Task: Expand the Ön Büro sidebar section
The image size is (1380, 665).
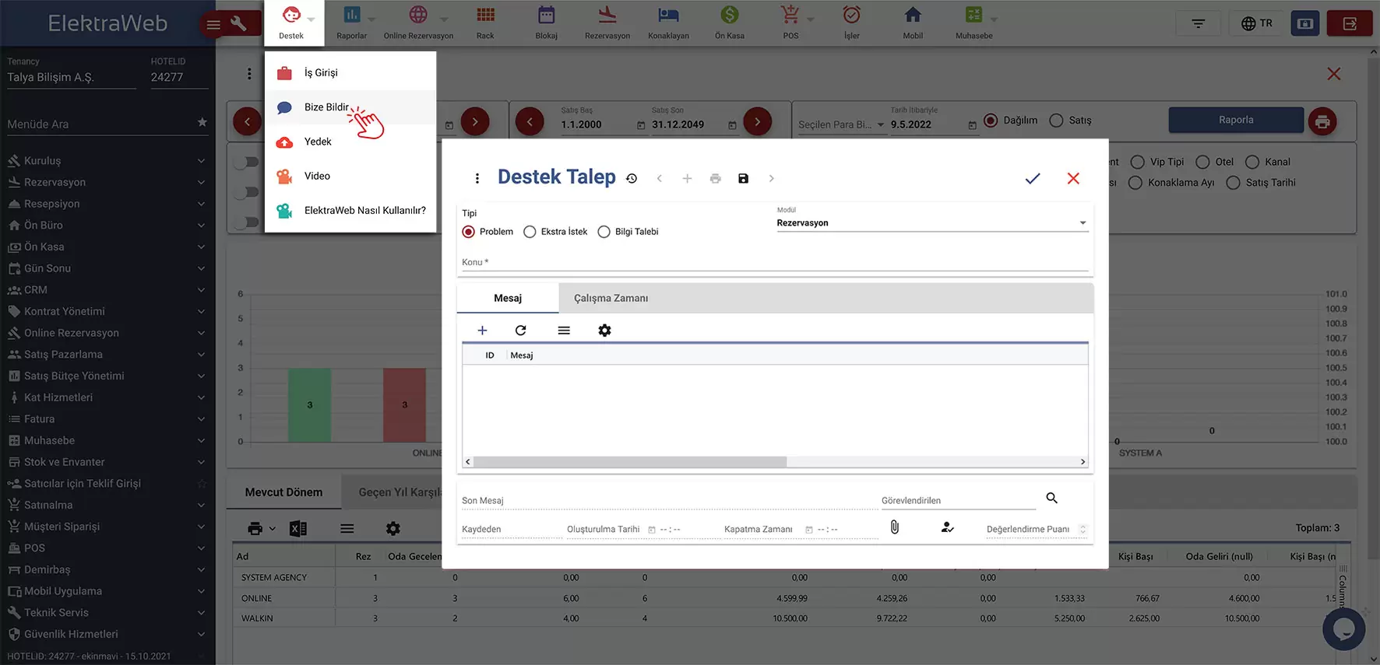Action: [x=107, y=226]
